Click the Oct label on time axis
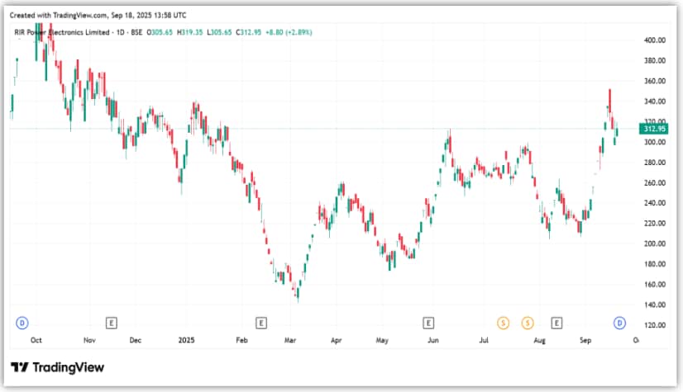 click(x=36, y=339)
